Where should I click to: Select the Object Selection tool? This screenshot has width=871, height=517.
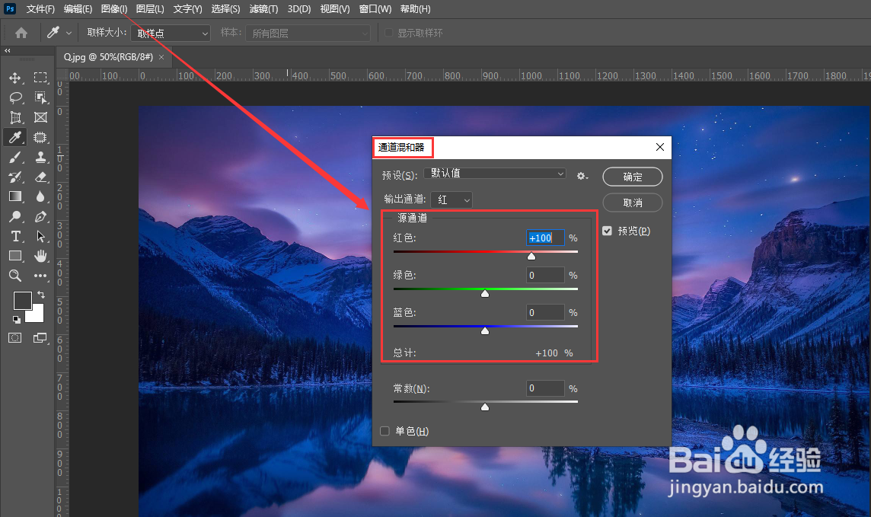40,97
